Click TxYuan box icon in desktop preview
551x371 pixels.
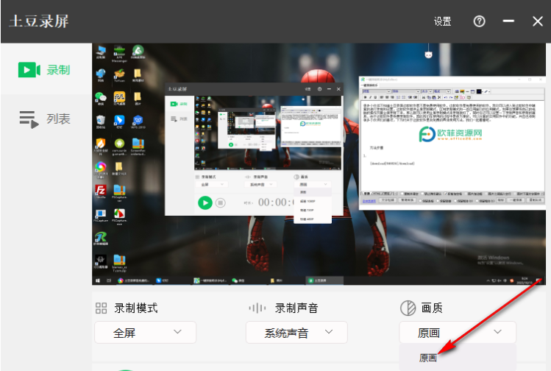(119, 75)
